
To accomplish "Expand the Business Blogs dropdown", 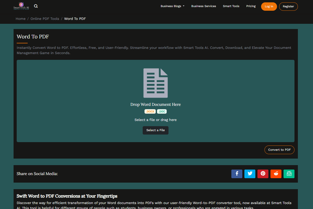I will coord(172,6).
